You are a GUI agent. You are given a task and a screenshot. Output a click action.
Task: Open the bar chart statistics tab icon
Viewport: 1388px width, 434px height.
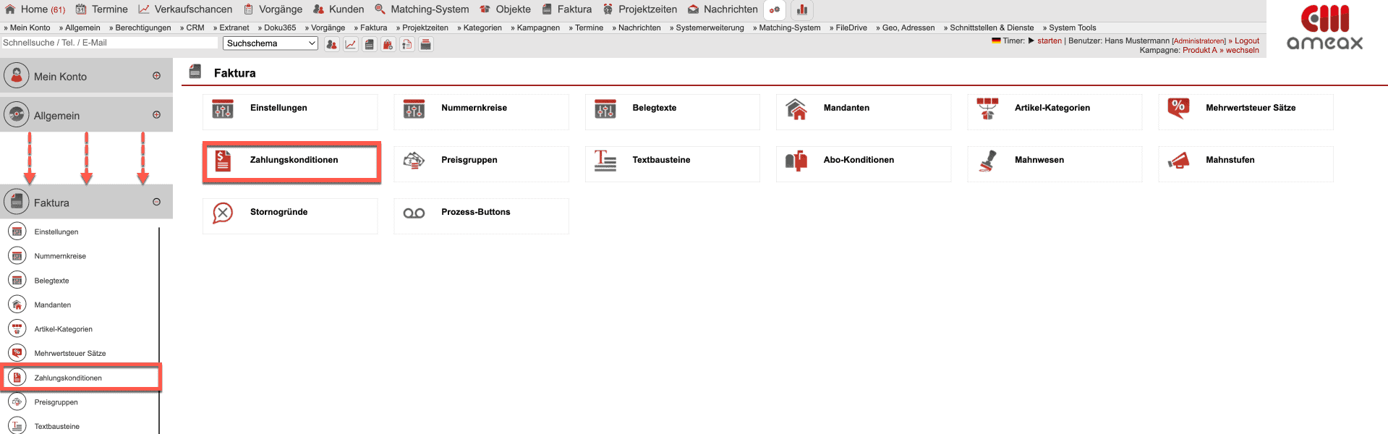[802, 9]
